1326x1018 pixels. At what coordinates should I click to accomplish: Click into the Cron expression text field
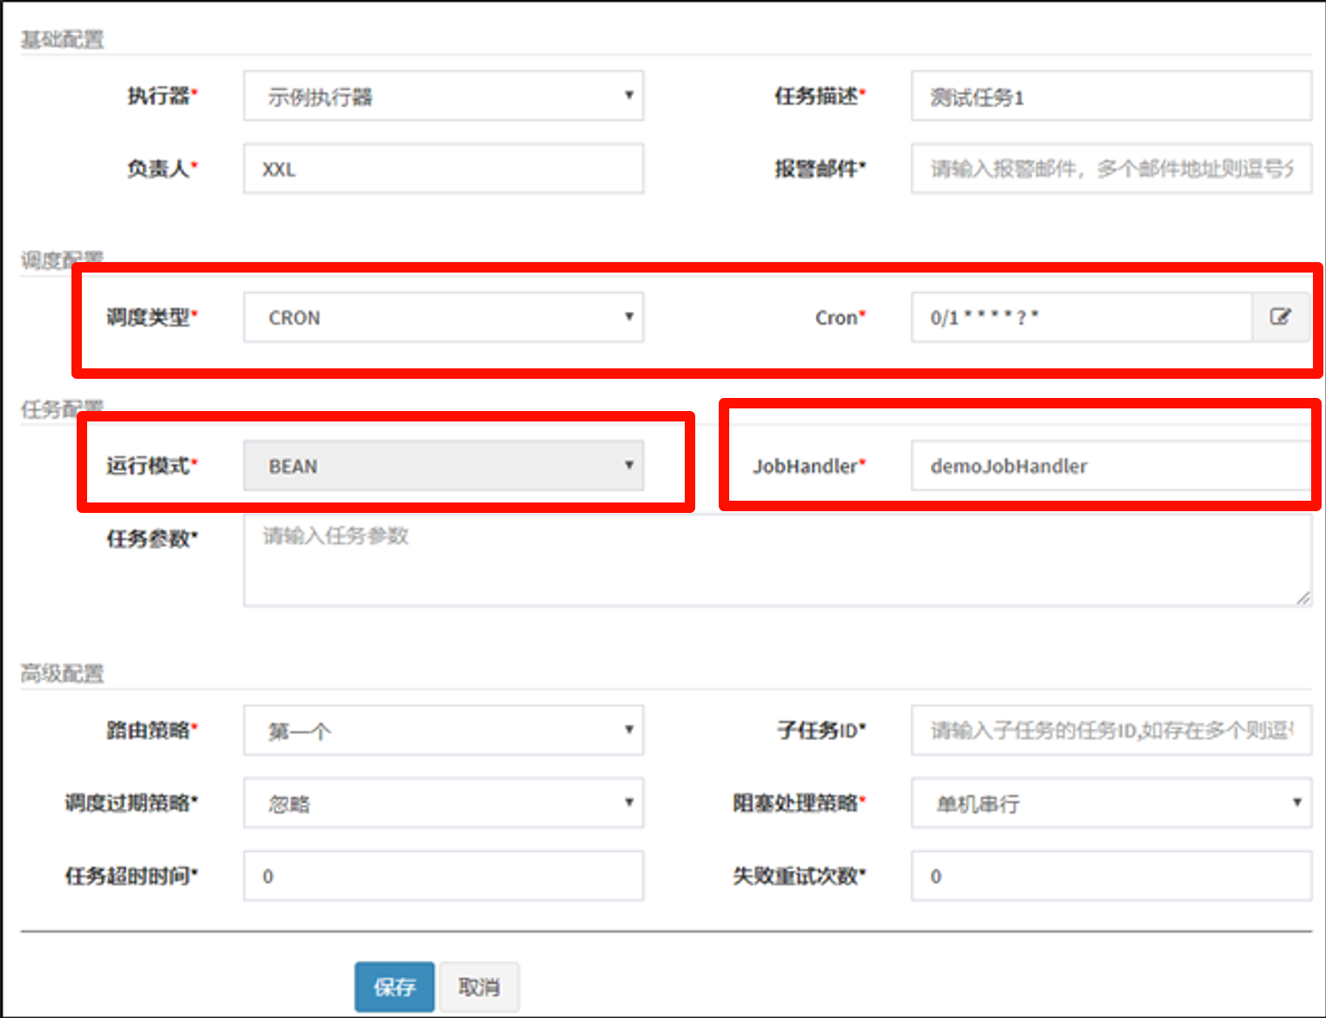(1080, 318)
